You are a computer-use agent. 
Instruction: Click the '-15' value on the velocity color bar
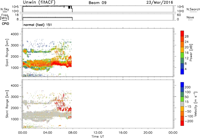click(188, 107)
